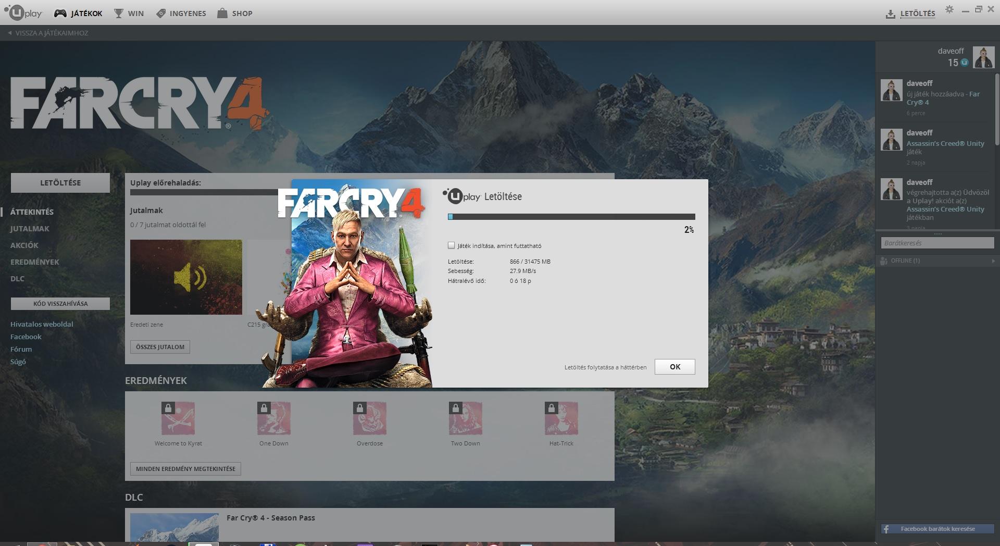Click Welcome to Kyrat achievement icon

tap(178, 418)
